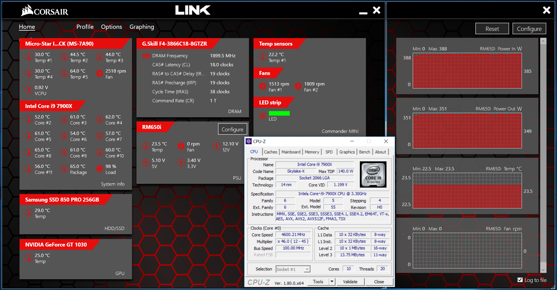Click the Reset button in graphing panel
The image size is (557, 290).
[x=492, y=29]
